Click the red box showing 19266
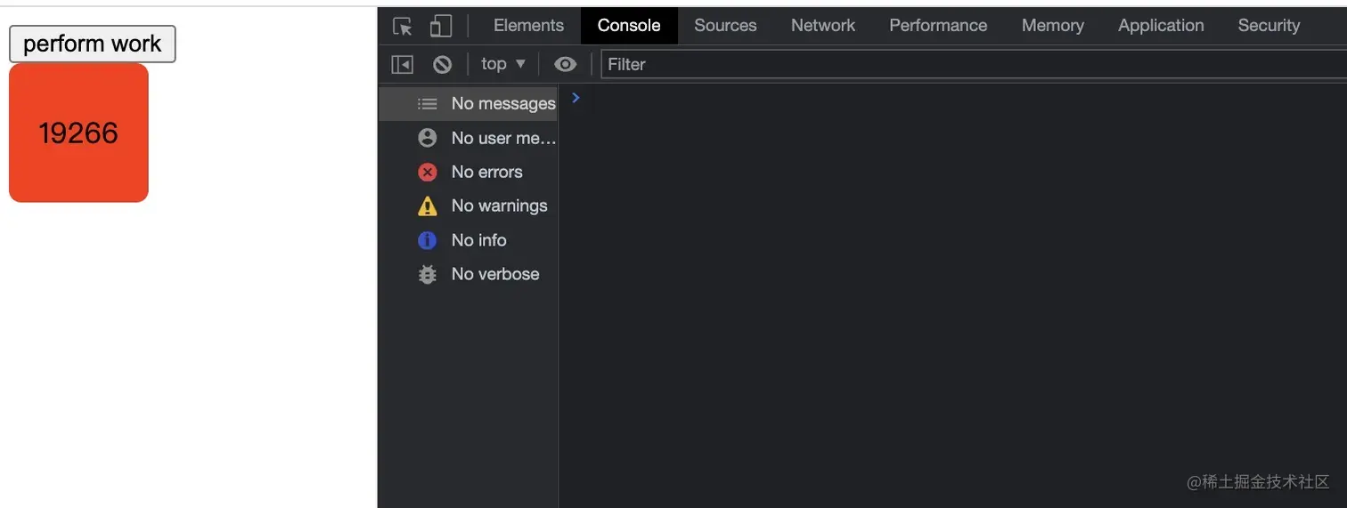Image resolution: width=1347 pixels, height=508 pixels. pos(78,133)
